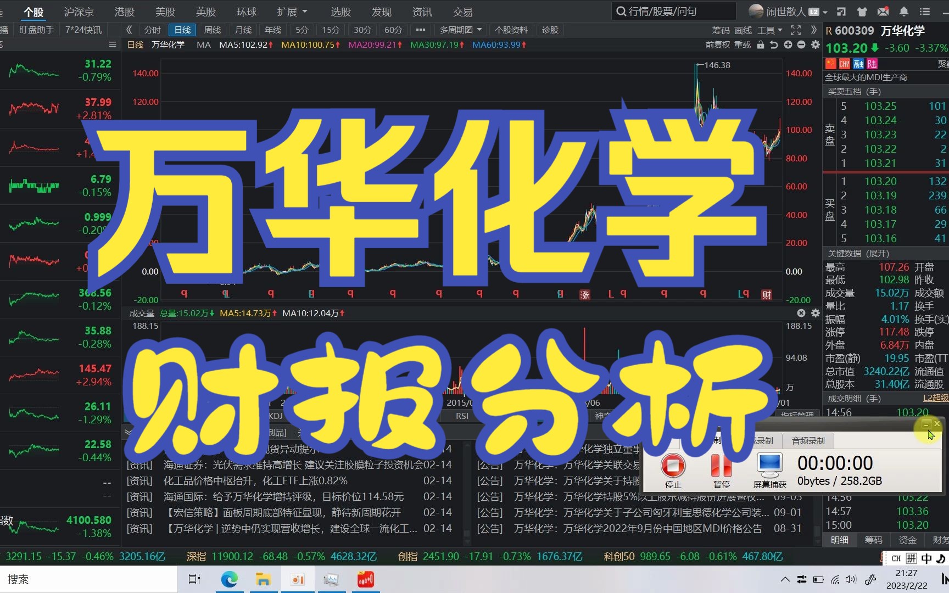Open the 选股 menu
Image resolution: width=949 pixels, height=593 pixels.
pos(340,12)
